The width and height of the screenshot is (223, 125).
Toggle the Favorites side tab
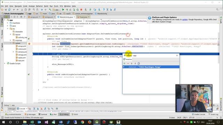click(2, 106)
